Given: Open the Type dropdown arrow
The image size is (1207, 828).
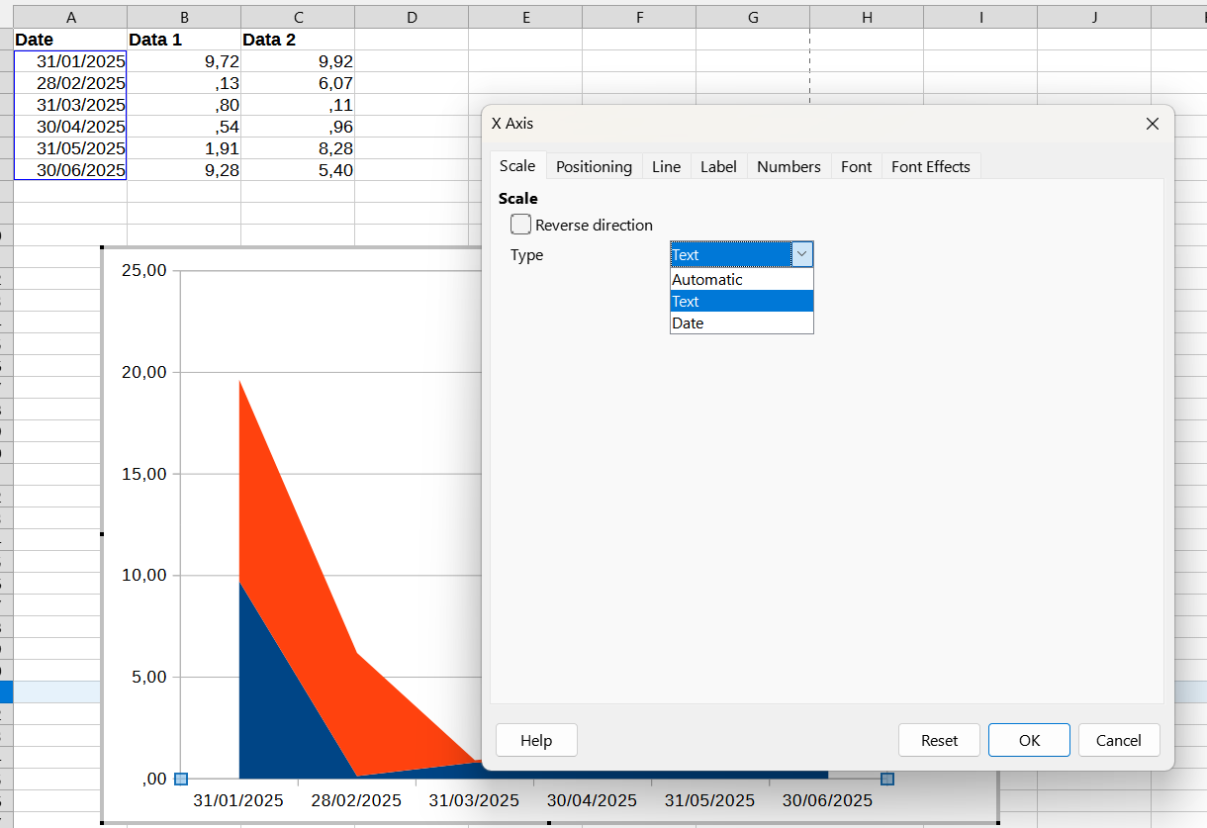Looking at the screenshot, I should (802, 254).
